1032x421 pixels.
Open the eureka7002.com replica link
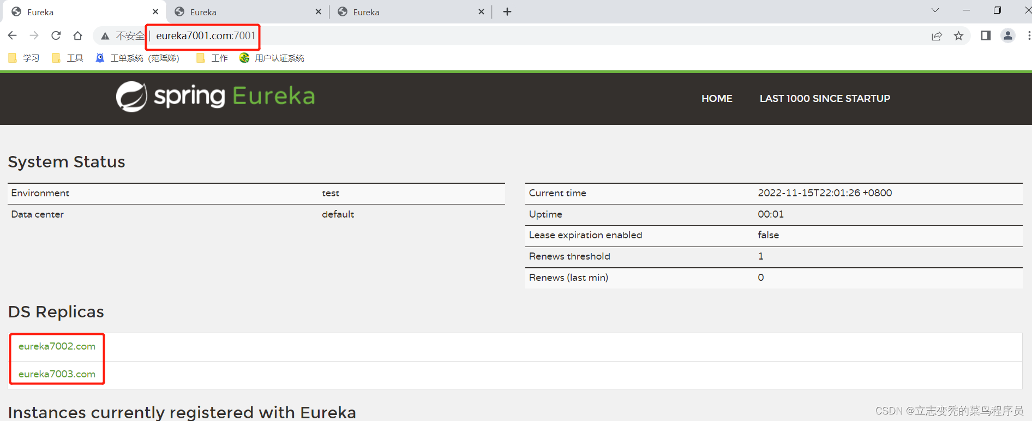click(57, 346)
